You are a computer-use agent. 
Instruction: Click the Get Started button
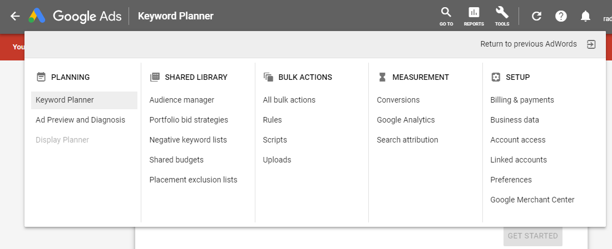533,236
